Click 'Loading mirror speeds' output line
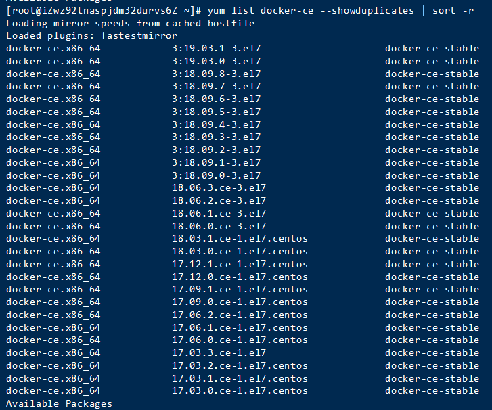The height and width of the screenshot is (410, 492). pos(131,24)
